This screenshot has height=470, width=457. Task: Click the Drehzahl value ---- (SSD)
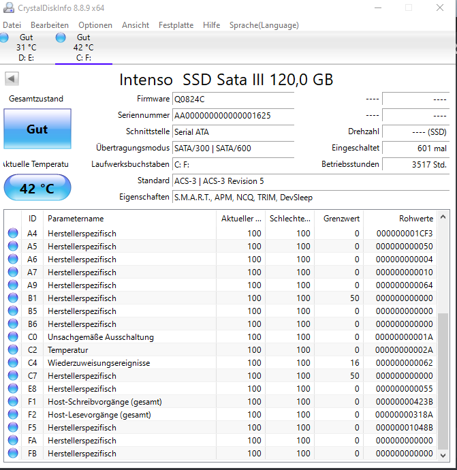coord(416,132)
